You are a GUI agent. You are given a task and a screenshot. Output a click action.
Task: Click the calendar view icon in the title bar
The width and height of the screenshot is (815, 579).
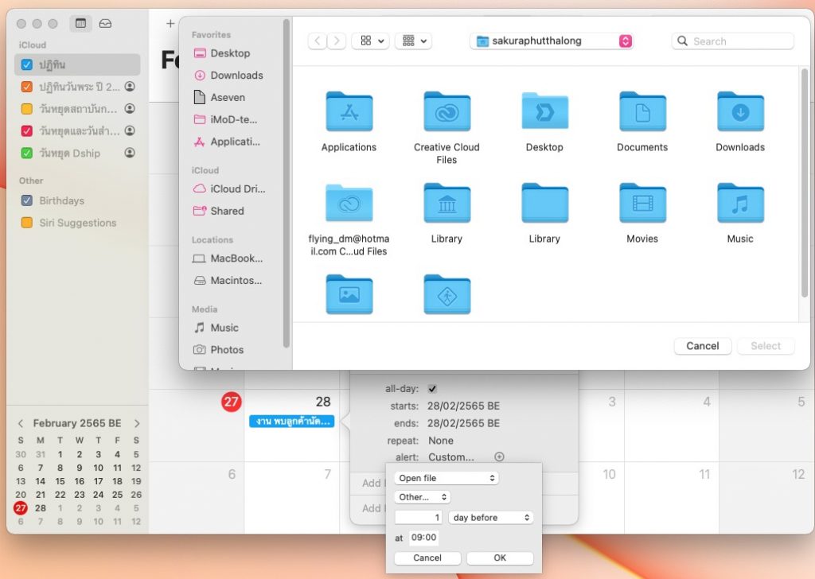pyautogui.click(x=80, y=24)
